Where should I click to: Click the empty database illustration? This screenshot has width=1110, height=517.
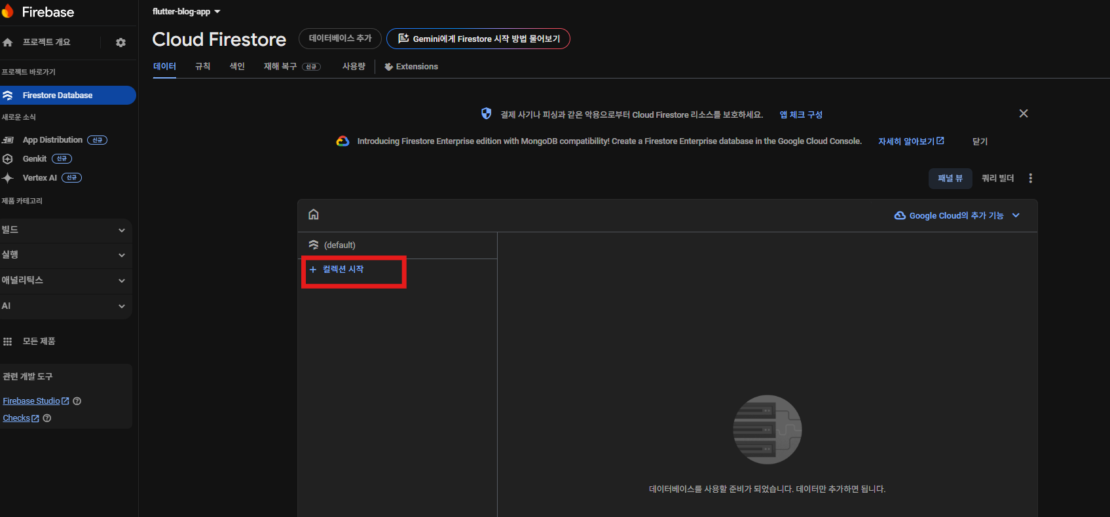pyautogui.click(x=768, y=430)
